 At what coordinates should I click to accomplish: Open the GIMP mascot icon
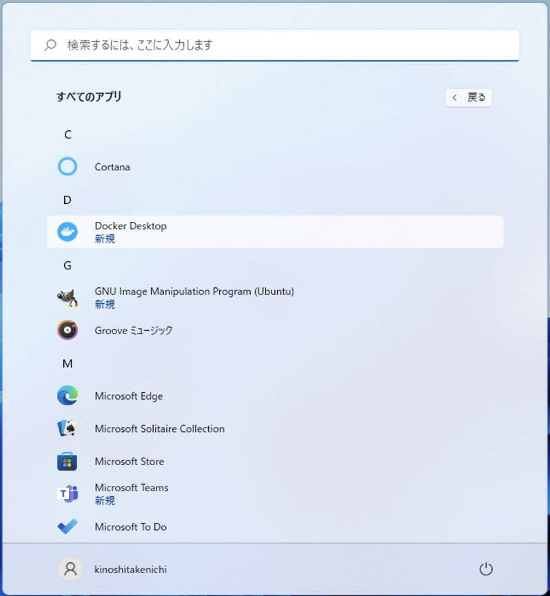(68, 298)
